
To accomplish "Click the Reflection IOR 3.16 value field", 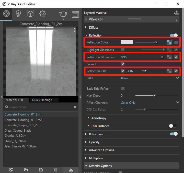I will [130, 71].
